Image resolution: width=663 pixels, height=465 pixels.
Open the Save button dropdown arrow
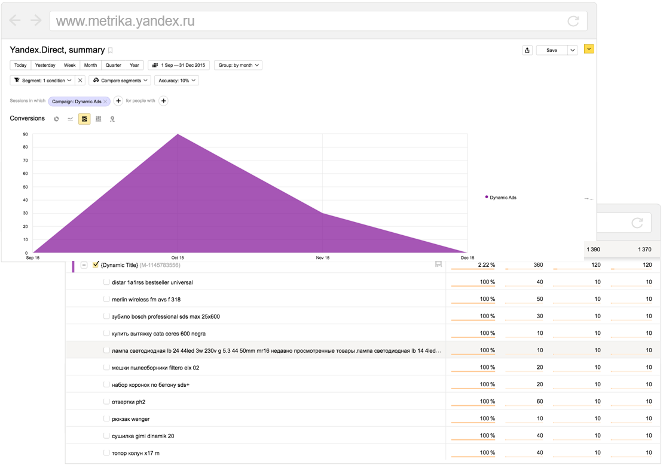[573, 50]
